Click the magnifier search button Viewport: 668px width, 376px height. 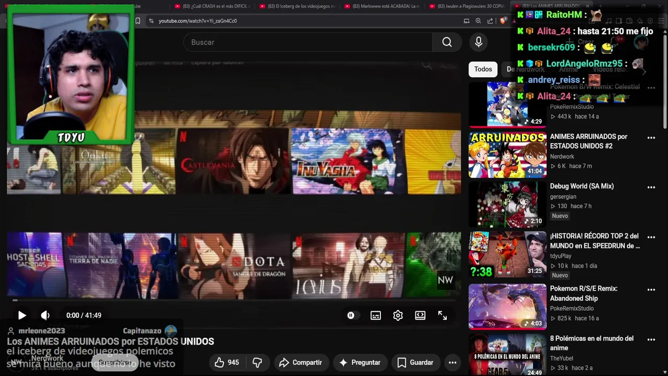click(447, 42)
